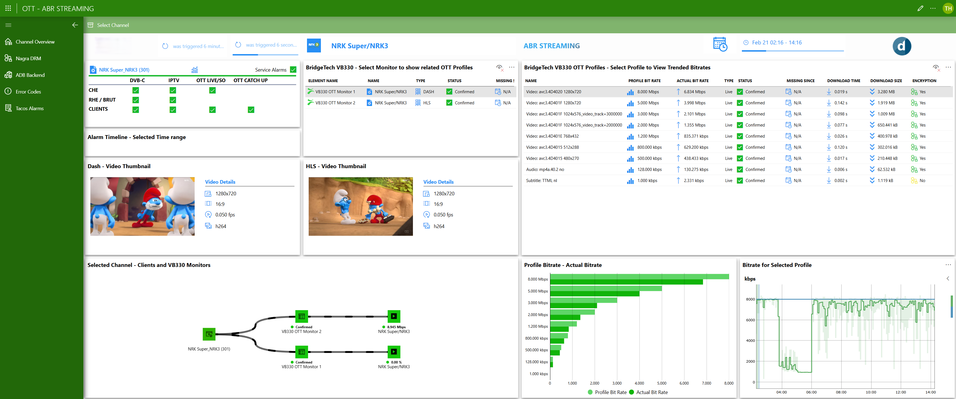
Task: Toggle Profile Bit Rate legend swatch
Action: coord(590,392)
